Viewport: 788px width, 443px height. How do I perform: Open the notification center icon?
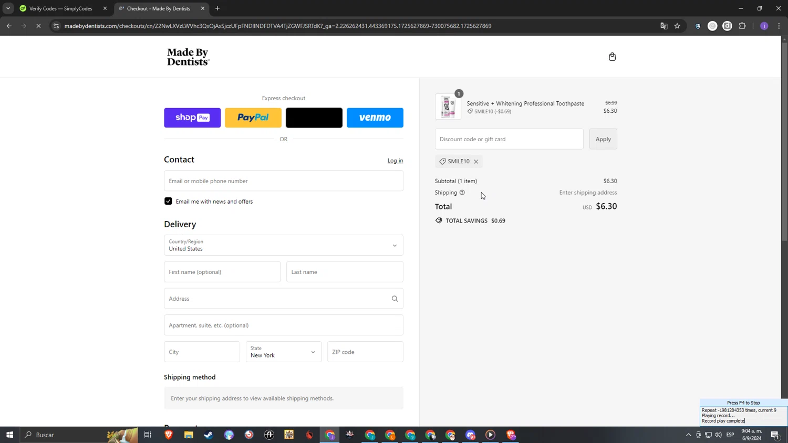click(775, 435)
